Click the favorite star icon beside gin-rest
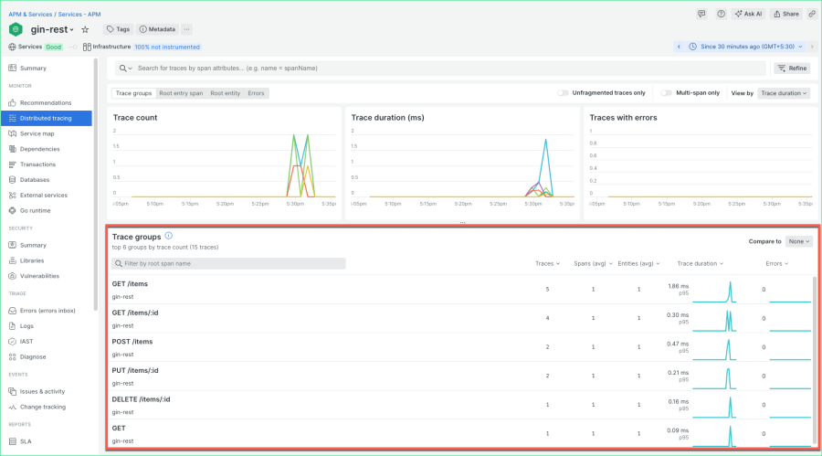Image resolution: width=822 pixels, height=456 pixels. tap(85, 29)
